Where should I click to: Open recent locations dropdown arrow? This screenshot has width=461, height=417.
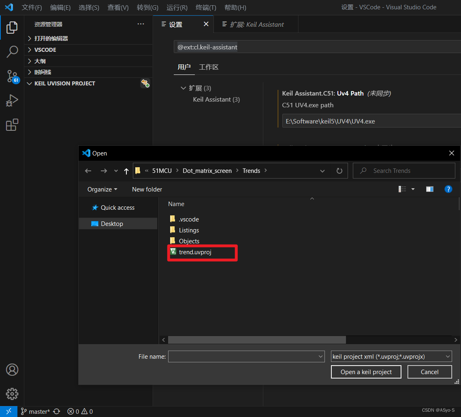pos(116,171)
